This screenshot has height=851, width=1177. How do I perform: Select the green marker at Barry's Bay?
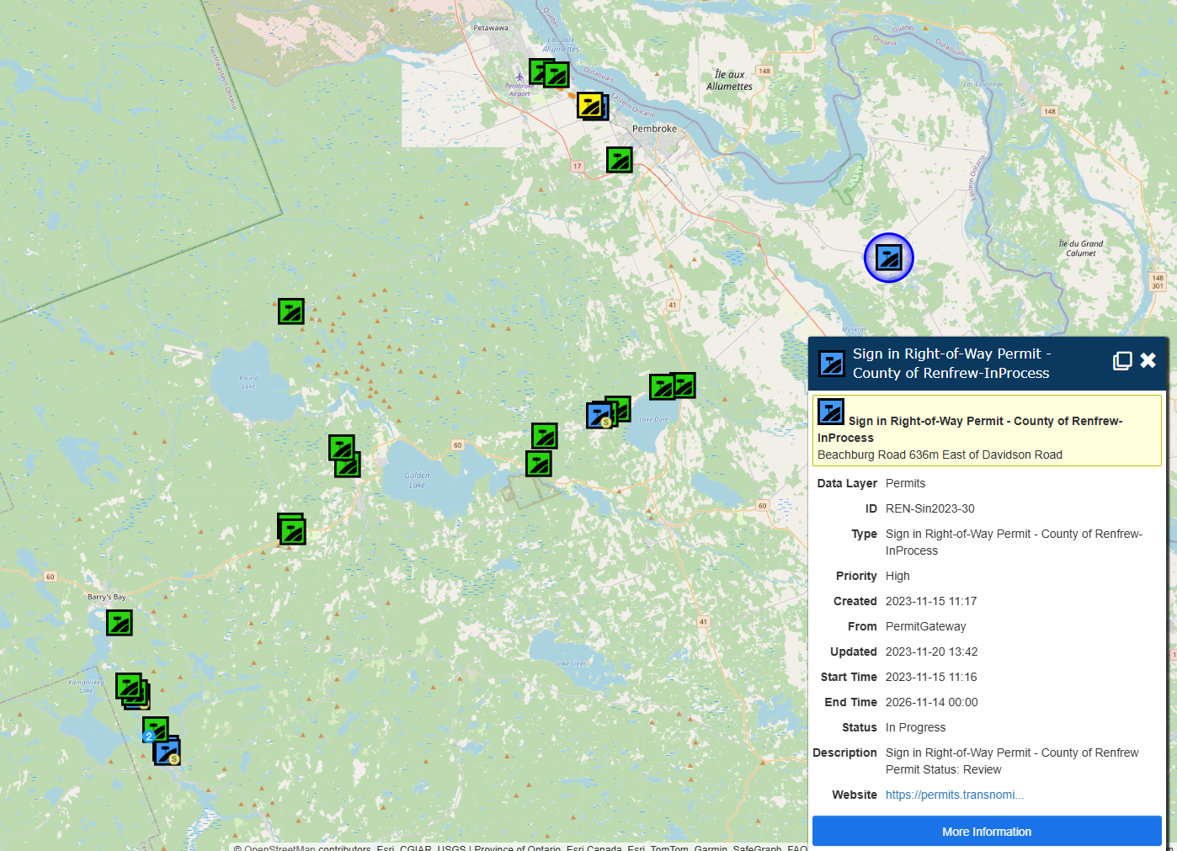coord(120,623)
